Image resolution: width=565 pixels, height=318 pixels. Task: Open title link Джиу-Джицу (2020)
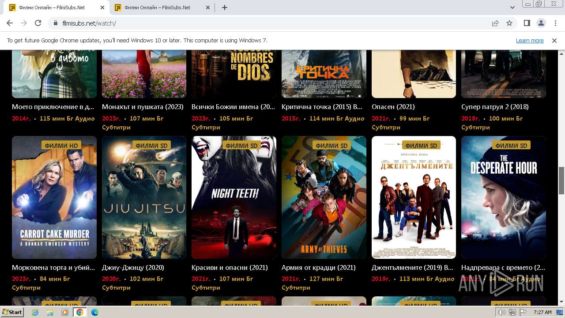[x=133, y=268]
